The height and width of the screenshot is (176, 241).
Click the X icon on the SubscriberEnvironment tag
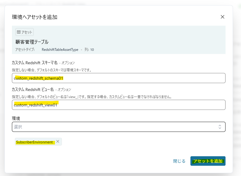coord(58,142)
